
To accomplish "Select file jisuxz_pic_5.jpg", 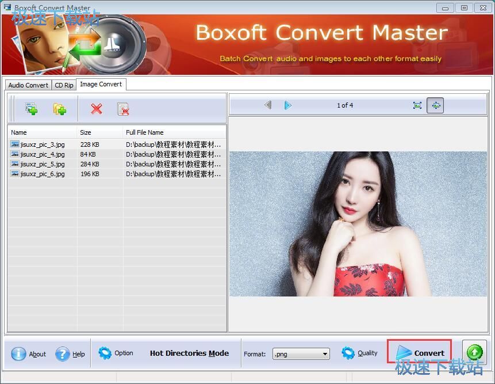I will tap(43, 164).
